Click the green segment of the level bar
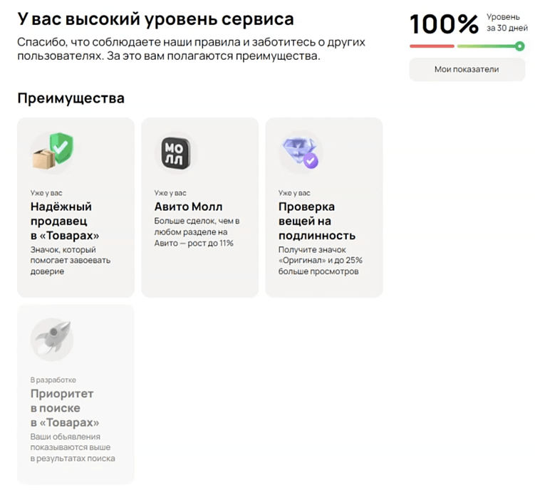This screenshot has height=500, width=535. (488, 46)
